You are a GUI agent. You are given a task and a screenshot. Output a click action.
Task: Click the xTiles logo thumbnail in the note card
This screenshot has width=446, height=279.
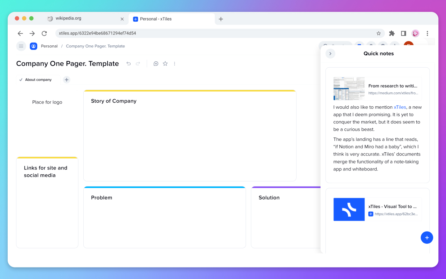point(349,209)
